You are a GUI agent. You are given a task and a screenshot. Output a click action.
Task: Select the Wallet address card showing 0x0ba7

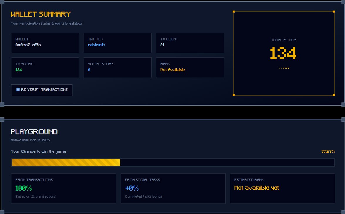pos(45,43)
